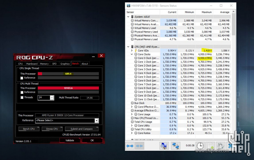Expand the Core Usage row
The height and width of the screenshot is (160, 254).
click(132, 114)
